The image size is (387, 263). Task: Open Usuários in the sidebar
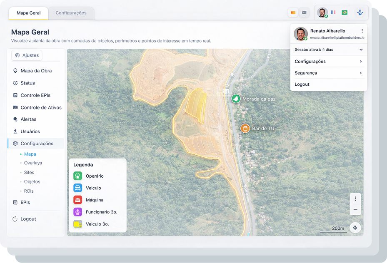[36, 131]
